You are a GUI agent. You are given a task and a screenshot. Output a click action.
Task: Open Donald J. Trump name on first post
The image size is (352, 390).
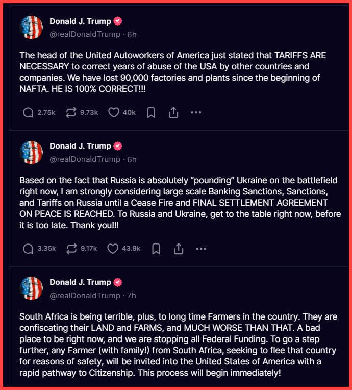(80, 21)
